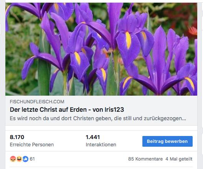Click the laughing Haha reaction icon

tap(19, 159)
